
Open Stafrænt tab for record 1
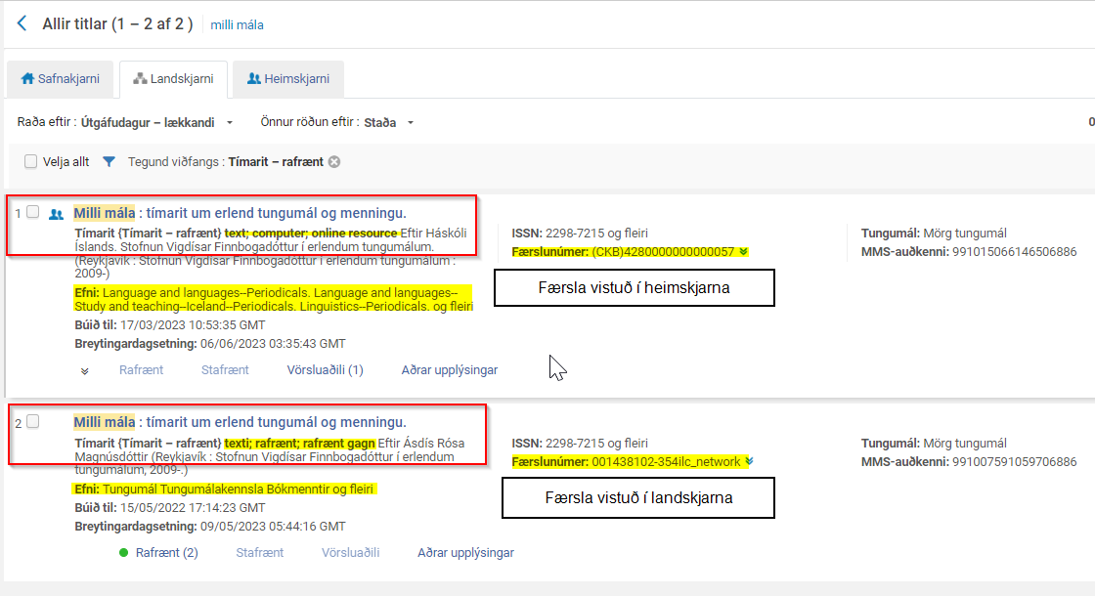pos(225,370)
